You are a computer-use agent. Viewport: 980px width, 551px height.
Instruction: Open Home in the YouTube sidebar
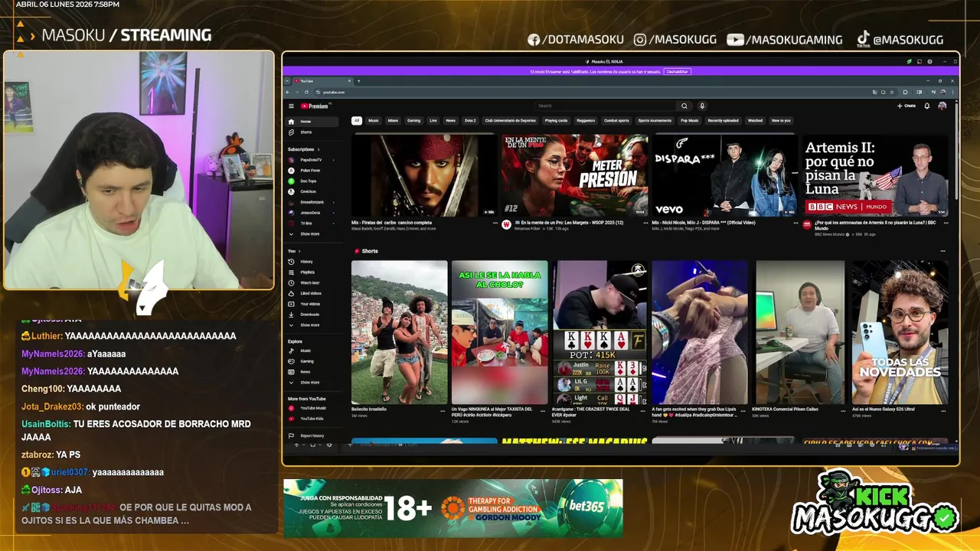[312, 122]
